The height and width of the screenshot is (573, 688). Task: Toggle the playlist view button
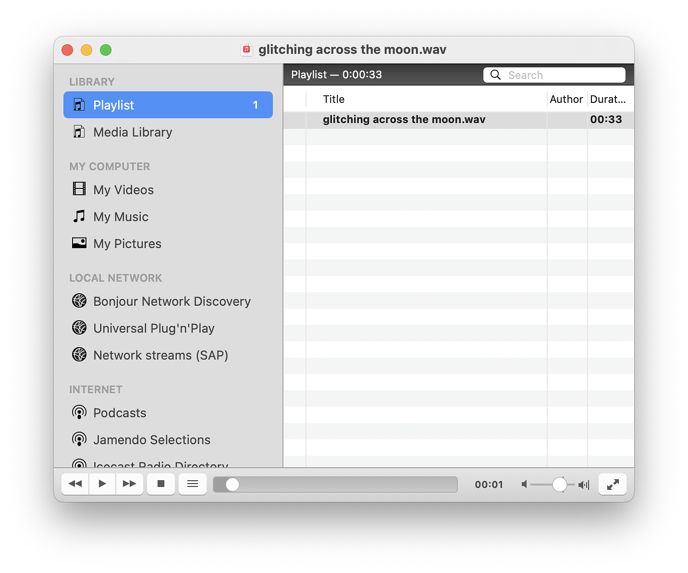click(193, 484)
